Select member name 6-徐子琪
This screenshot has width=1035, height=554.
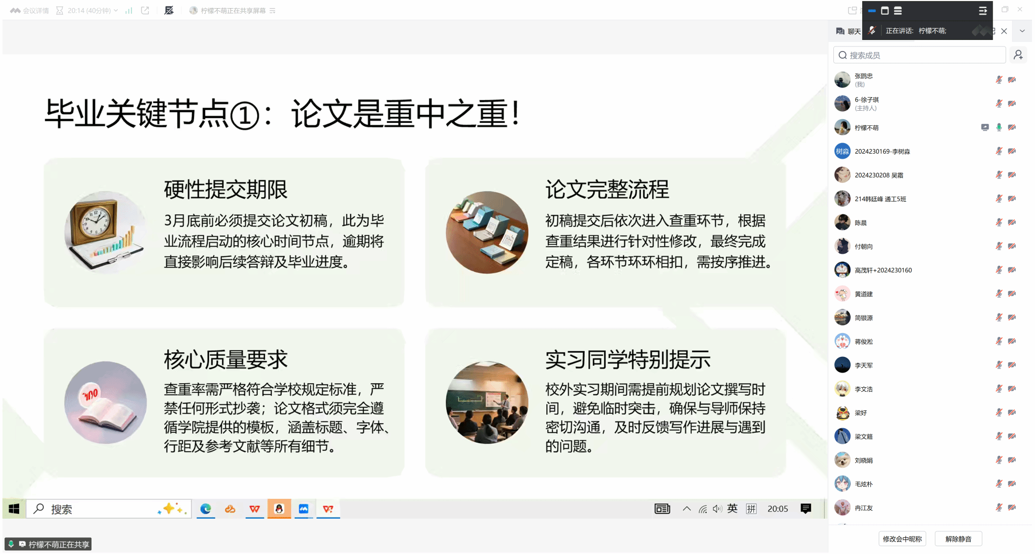tap(867, 100)
